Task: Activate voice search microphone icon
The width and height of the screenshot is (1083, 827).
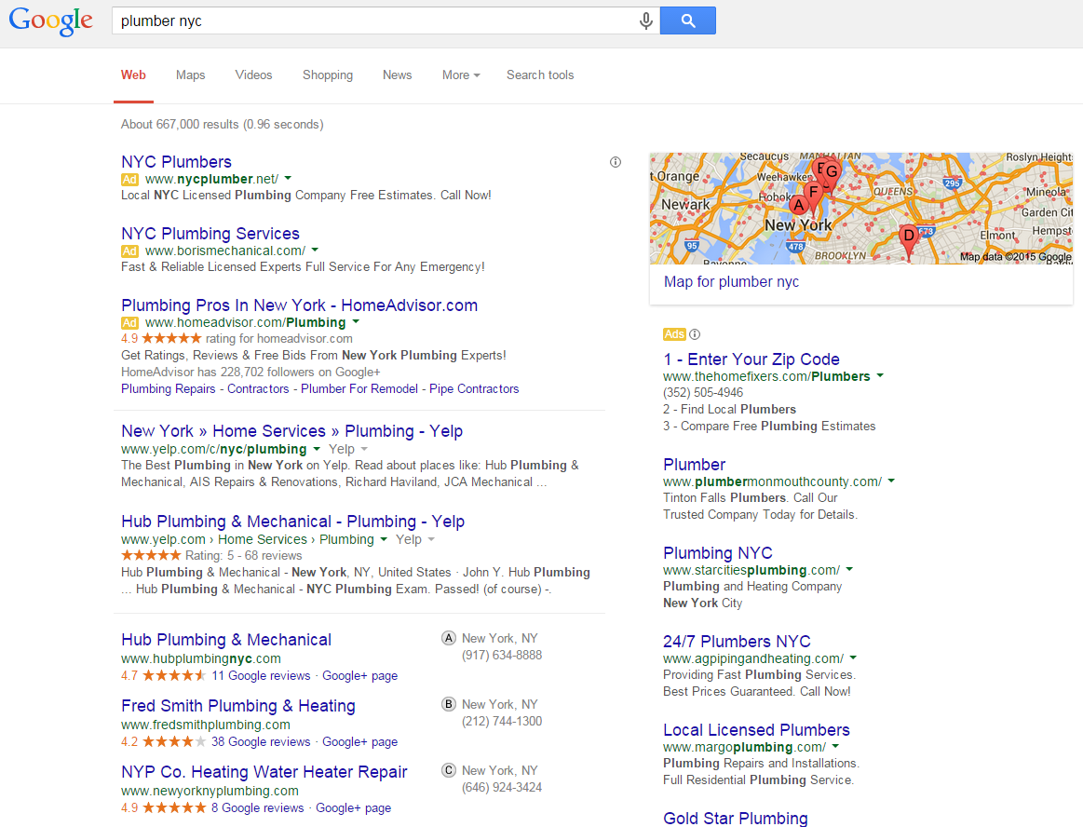Action: click(645, 20)
